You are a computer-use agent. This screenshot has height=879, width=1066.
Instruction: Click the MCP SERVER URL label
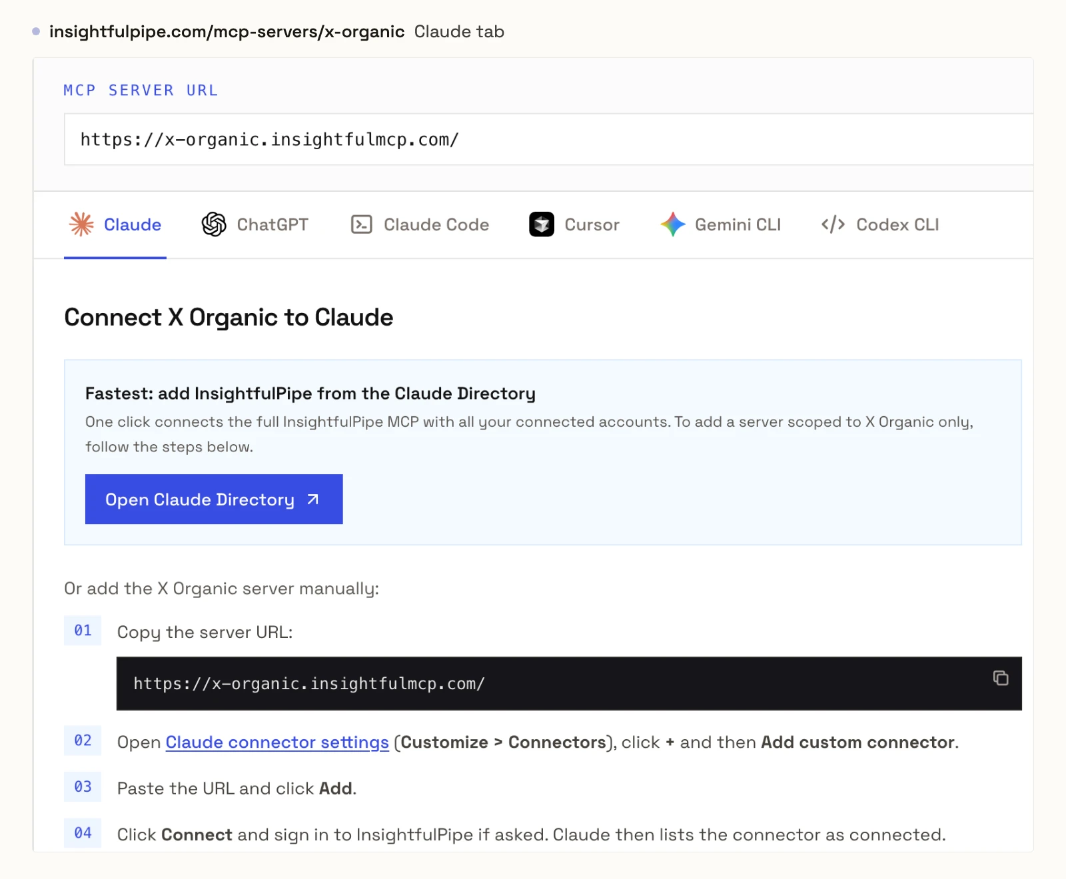(141, 90)
